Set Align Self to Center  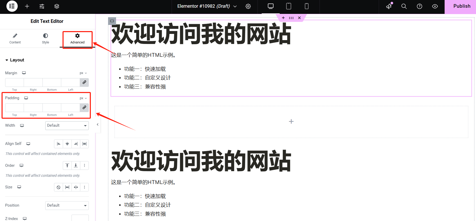(67, 144)
